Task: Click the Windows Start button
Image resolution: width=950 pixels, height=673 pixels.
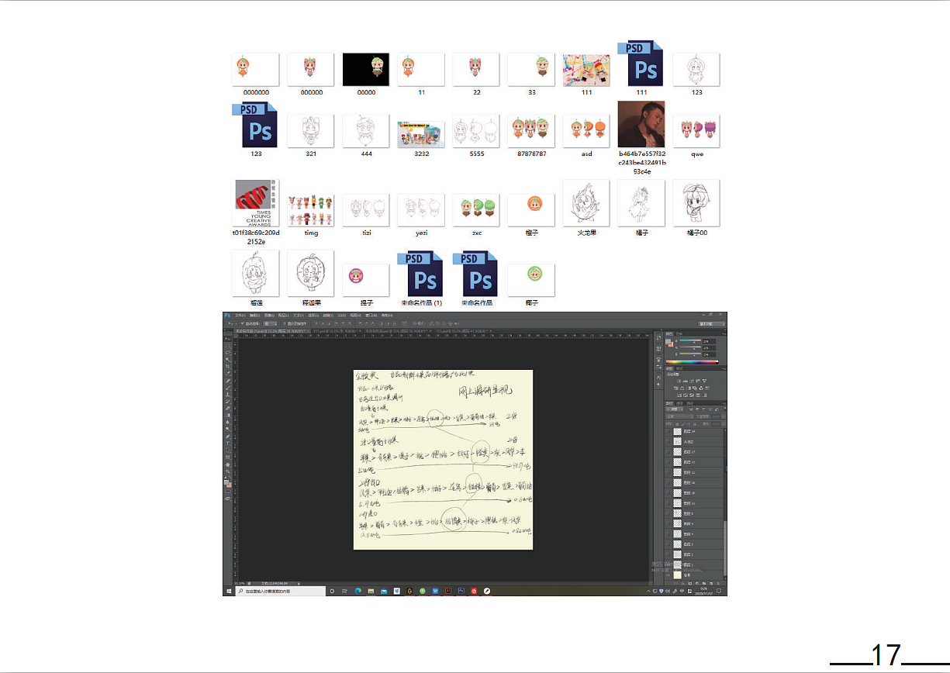Action: tap(229, 591)
